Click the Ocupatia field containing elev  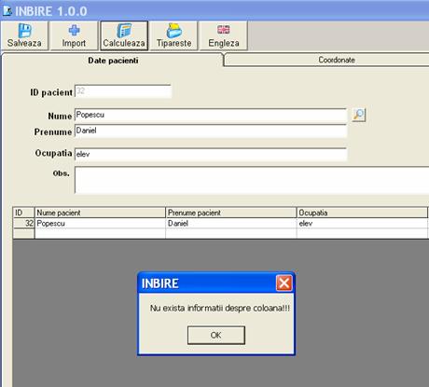(211, 154)
